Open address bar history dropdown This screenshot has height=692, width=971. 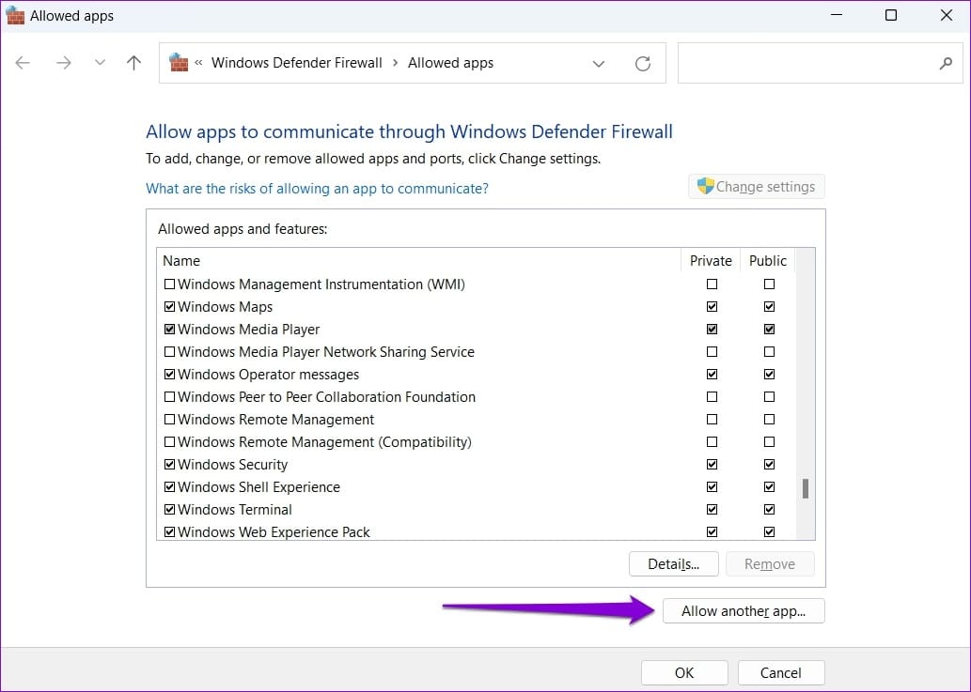point(598,64)
